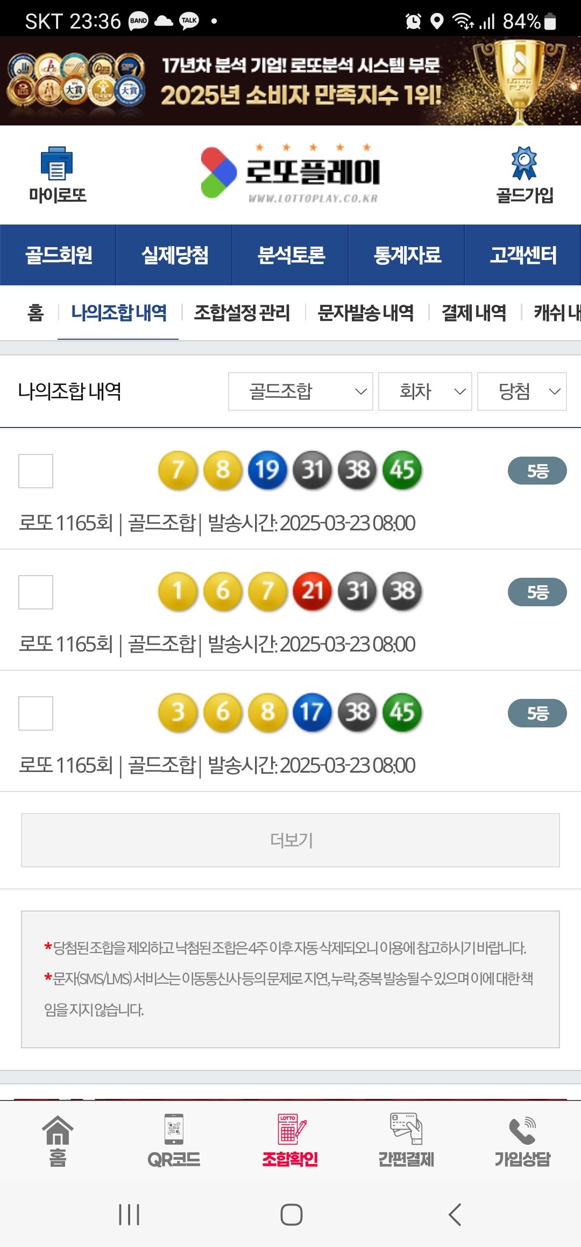Tap the 조합확인 lotto ticket icon
The image size is (581, 1247).
(290, 1130)
